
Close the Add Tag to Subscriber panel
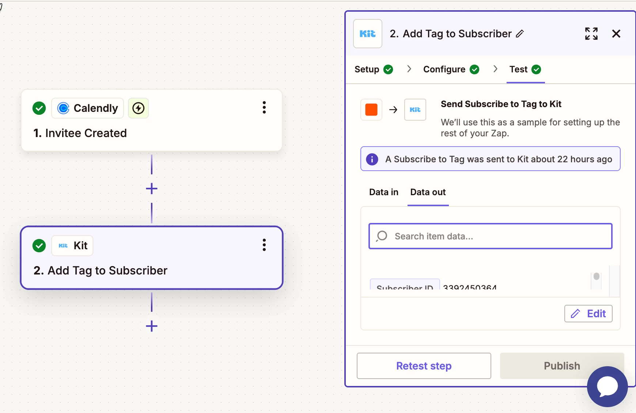tap(616, 34)
